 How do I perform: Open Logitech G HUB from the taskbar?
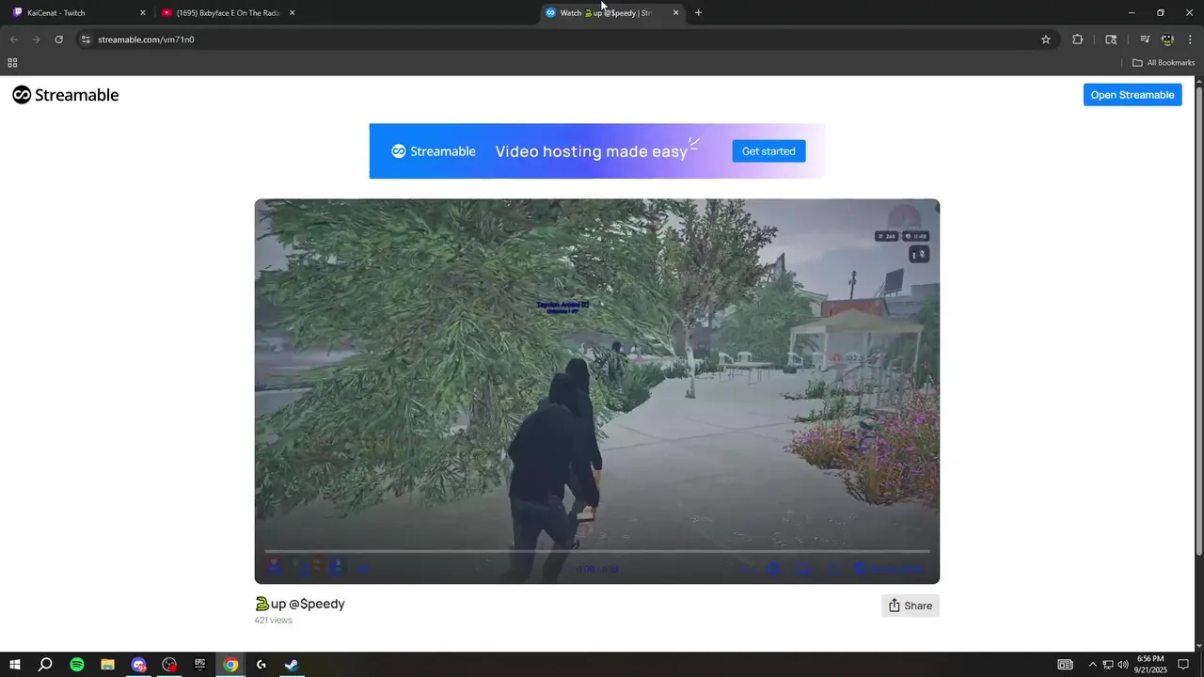tap(261, 665)
